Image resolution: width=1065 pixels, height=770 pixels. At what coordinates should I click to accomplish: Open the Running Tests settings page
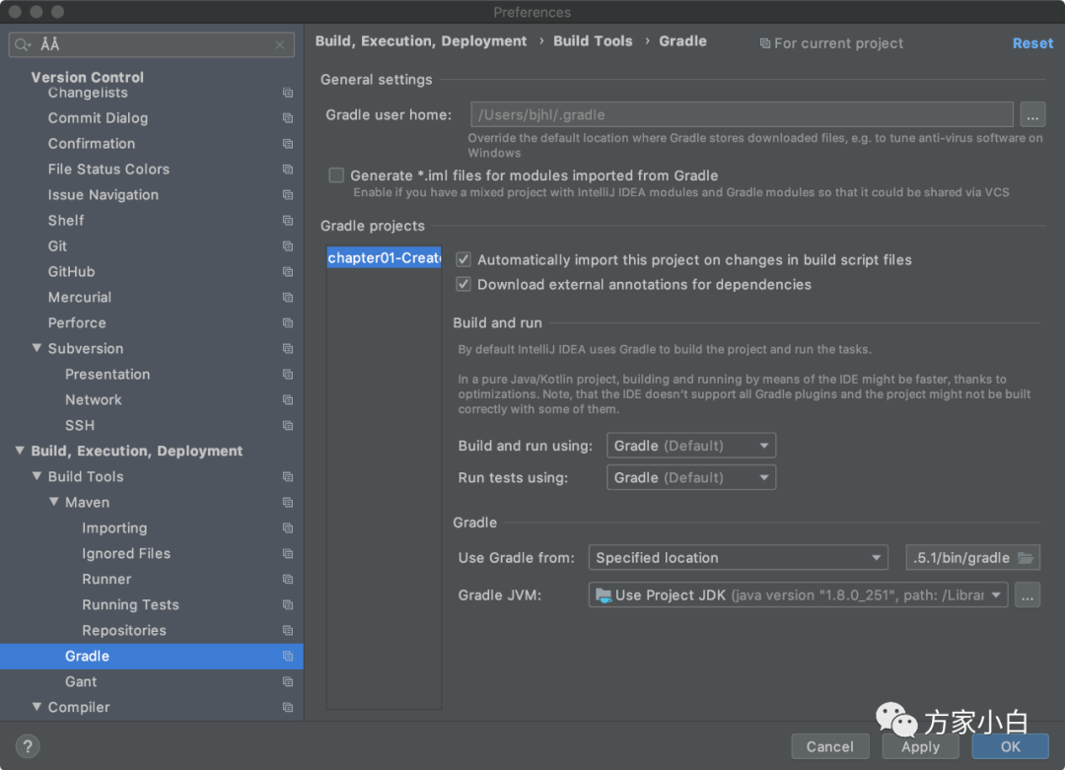point(130,605)
